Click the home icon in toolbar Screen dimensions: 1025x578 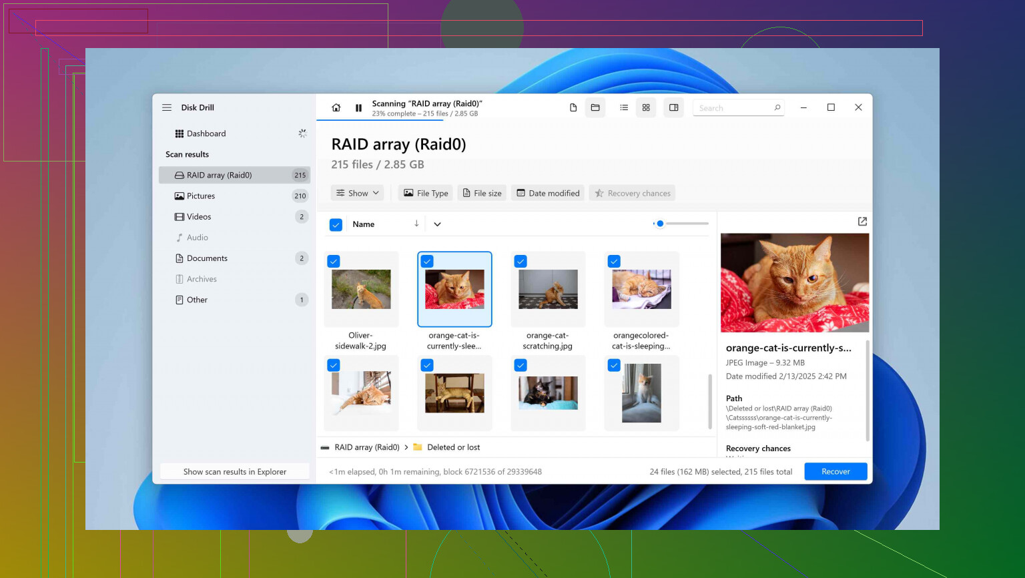tap(336, 107)
